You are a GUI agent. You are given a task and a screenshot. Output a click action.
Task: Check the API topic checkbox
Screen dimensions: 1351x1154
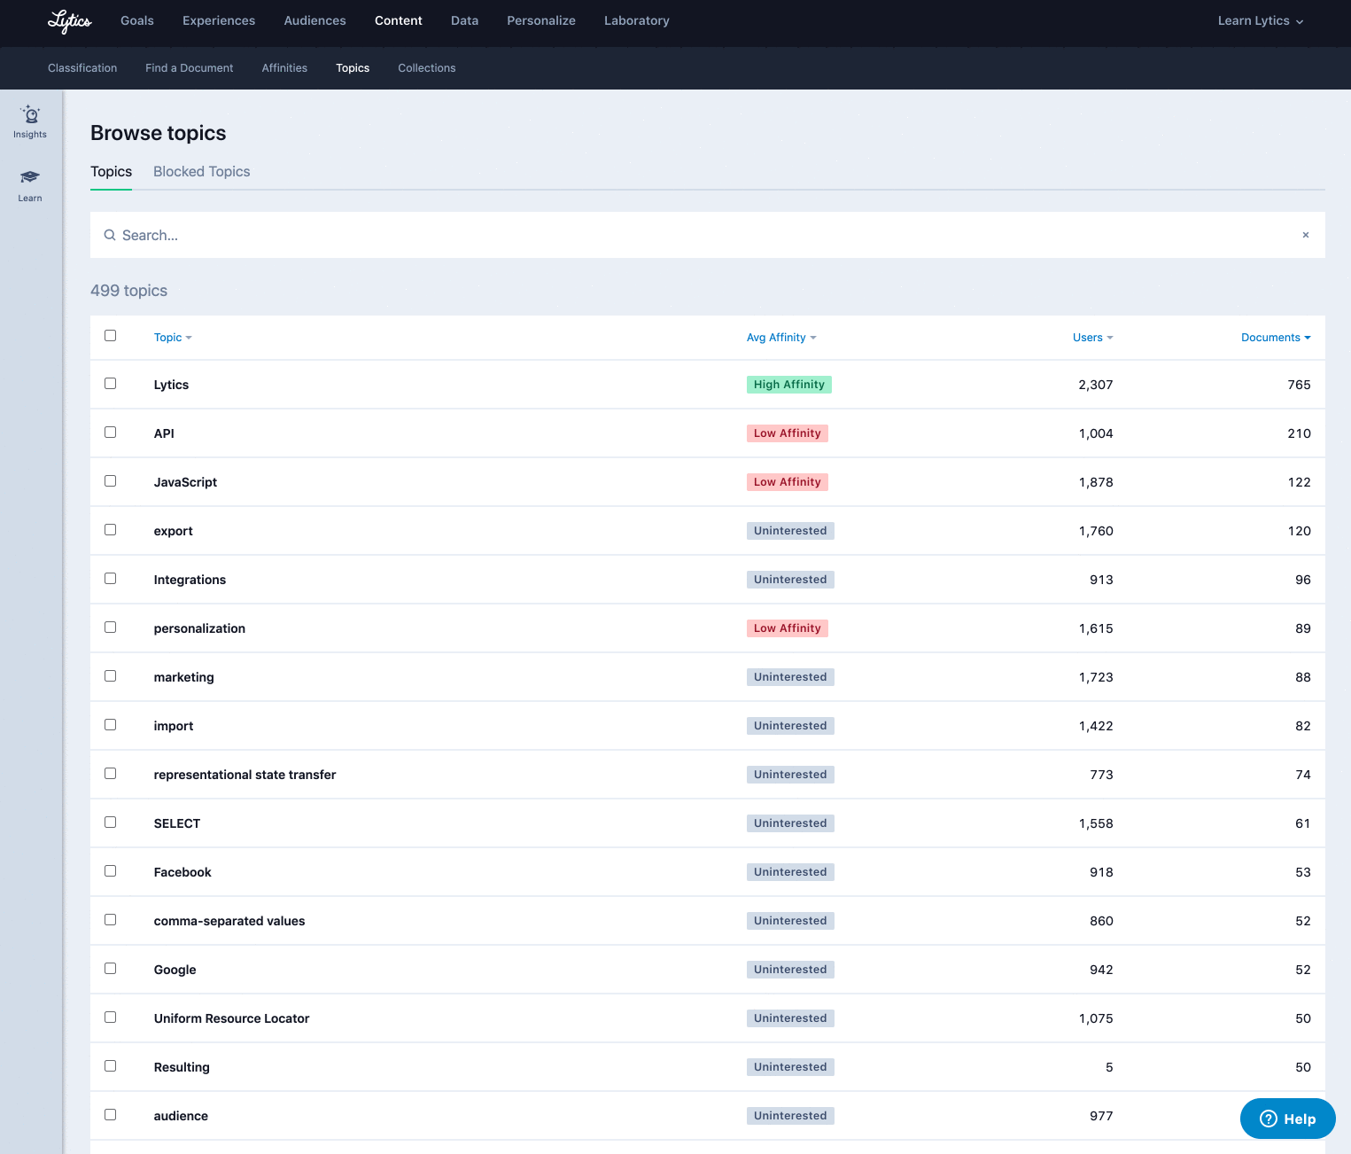click(x=111, y=433)
